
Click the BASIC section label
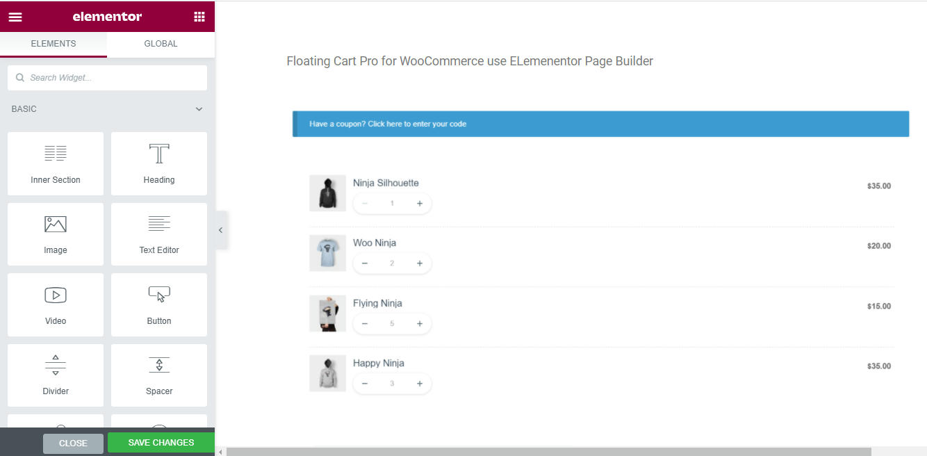pos(24,109)
